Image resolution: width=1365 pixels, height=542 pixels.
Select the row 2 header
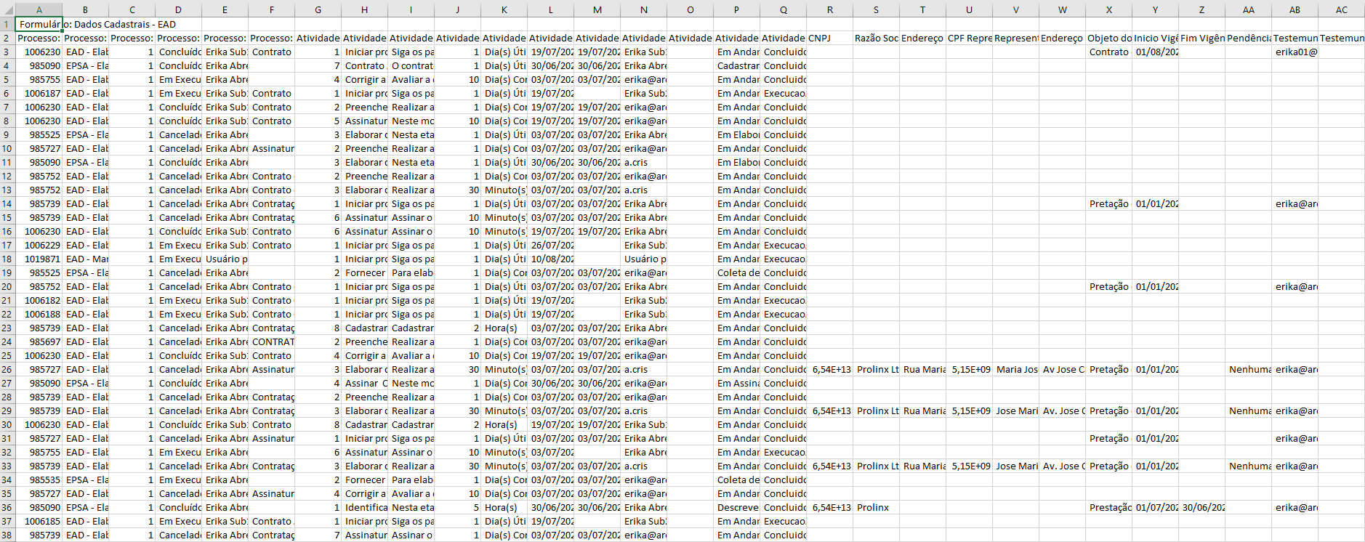(x=7, y=38)
